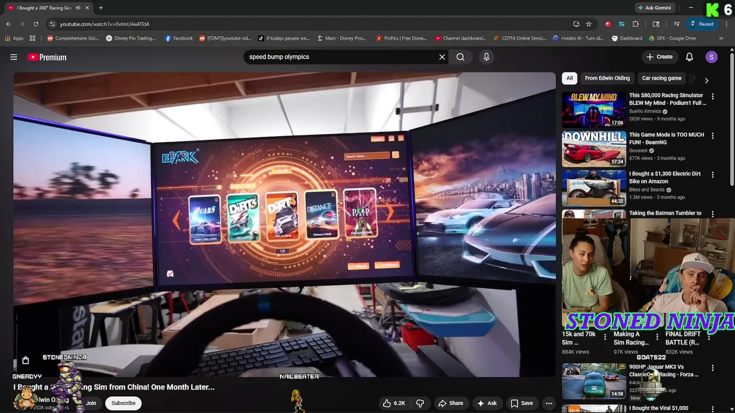This screenshot has width=735, height=413.
Task: Select From Edwin Olding chip
Action: (607, 78)
